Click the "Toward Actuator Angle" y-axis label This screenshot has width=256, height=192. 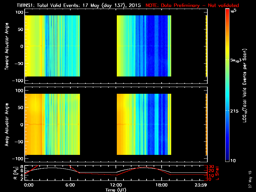coord(6,46)
